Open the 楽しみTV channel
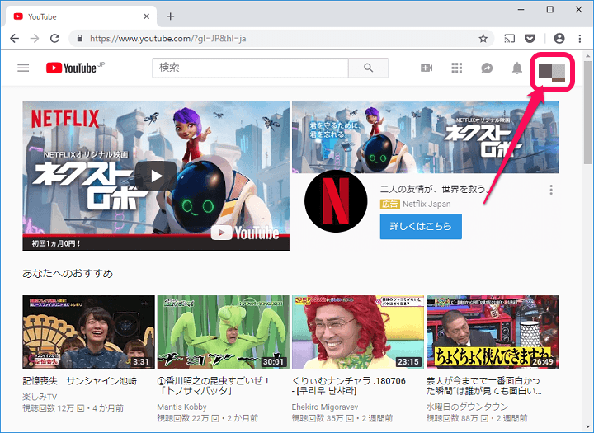Viewport: 594px width, 433px height. point(40,397)
